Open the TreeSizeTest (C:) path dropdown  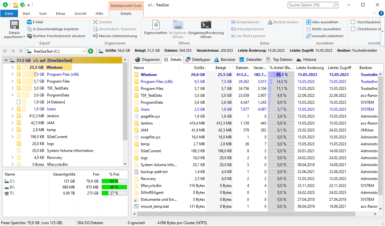[84, 51]
